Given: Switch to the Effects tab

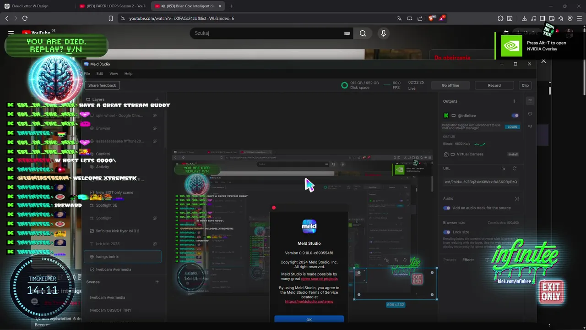Looking at the screenshot, I should (468, 260).
